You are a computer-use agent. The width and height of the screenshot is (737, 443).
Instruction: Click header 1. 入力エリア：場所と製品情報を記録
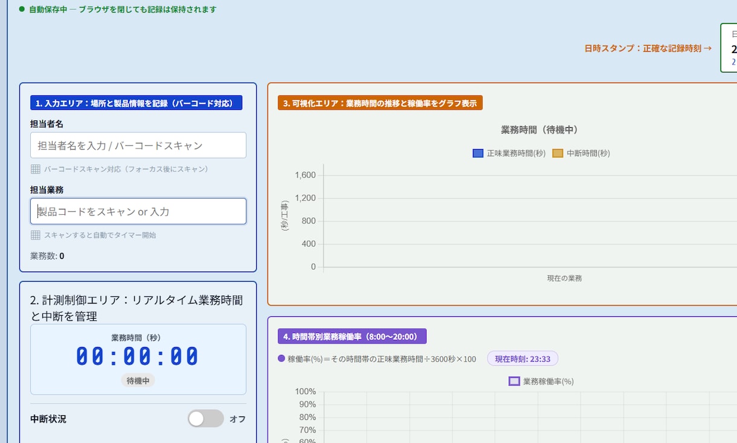pos(136,103)
